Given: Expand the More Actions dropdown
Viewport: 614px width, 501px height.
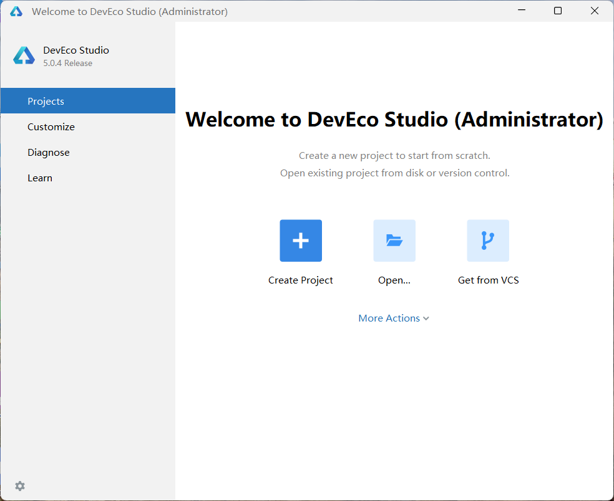Looking at the screenshot, I should (x=394, y=318).
